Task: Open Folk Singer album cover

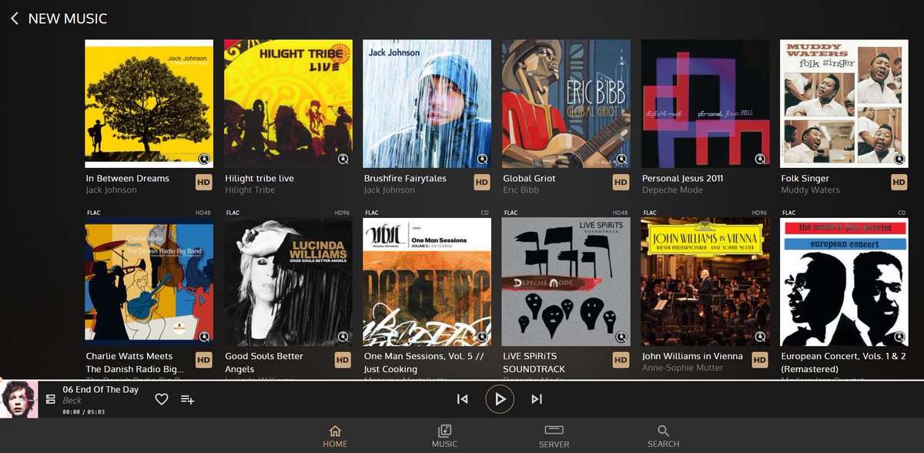Action: (845, 104)
